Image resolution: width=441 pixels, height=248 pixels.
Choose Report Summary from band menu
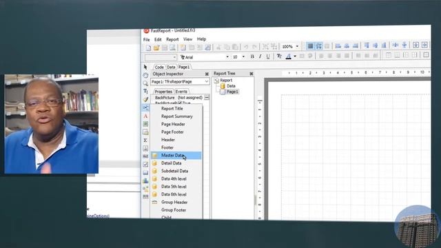176,116
